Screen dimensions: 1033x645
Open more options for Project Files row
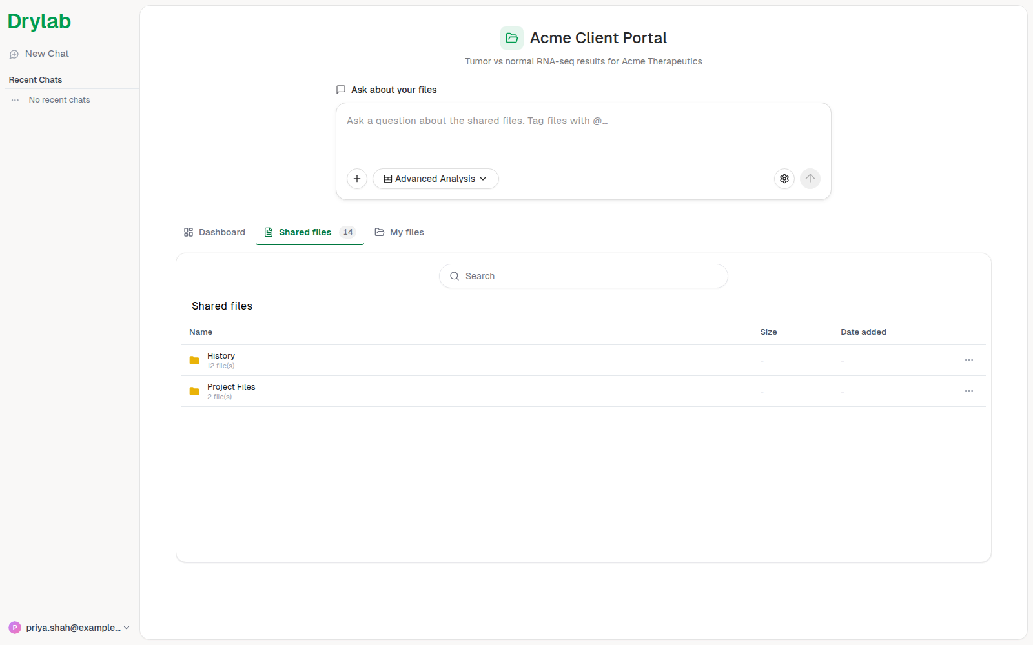(x=969, y=391)
